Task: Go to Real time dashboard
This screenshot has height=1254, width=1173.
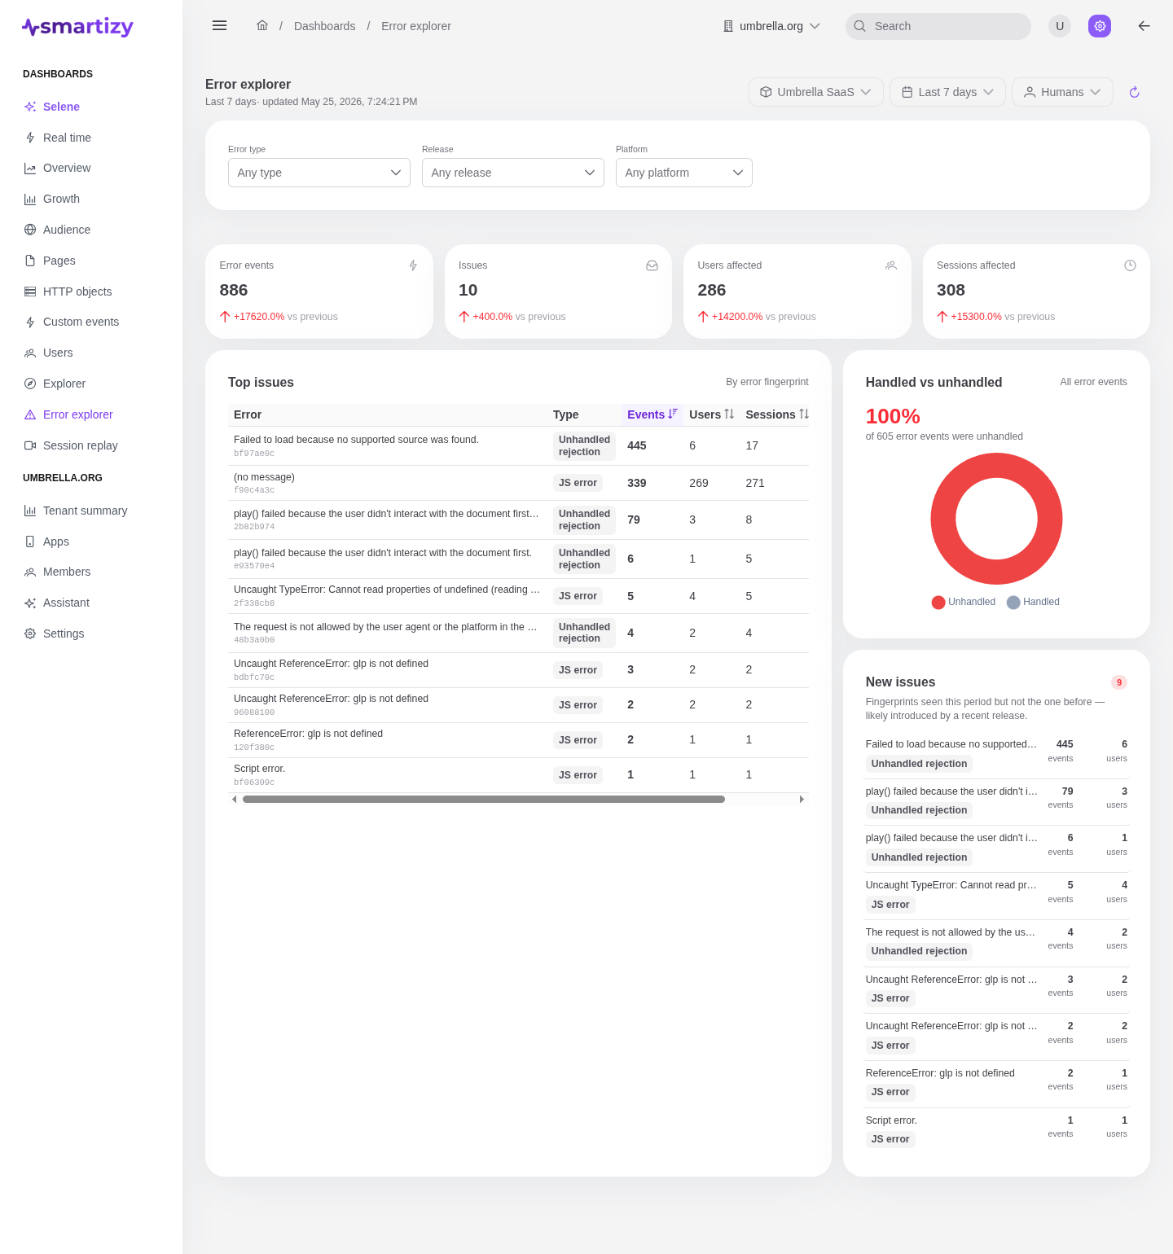Action: pyautogui.click(x=67, y=138)
